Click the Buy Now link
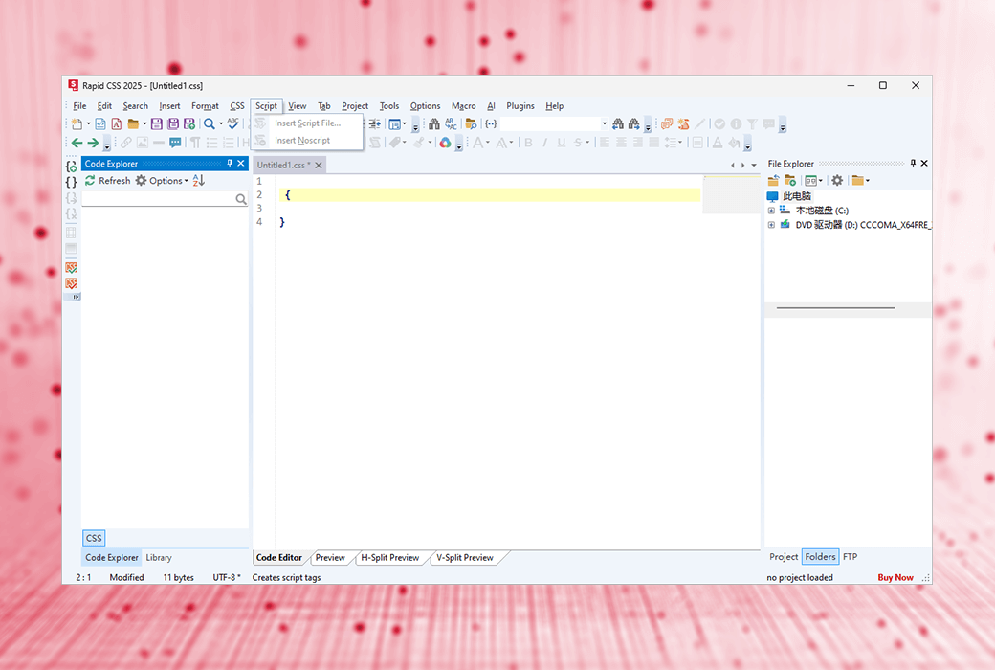This screenshot has width=995, height=670. (x=895, y=577)
